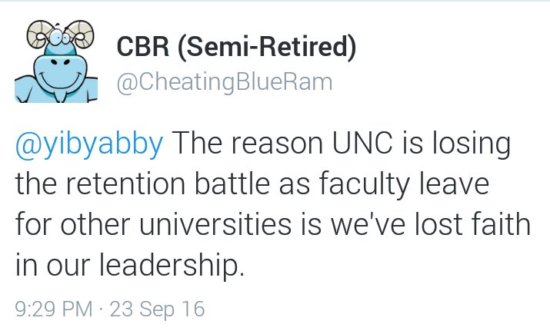Screen dimensions: 550x334
Task: Click the 23 Sep 16 date
Action: [x=158, y=309]
